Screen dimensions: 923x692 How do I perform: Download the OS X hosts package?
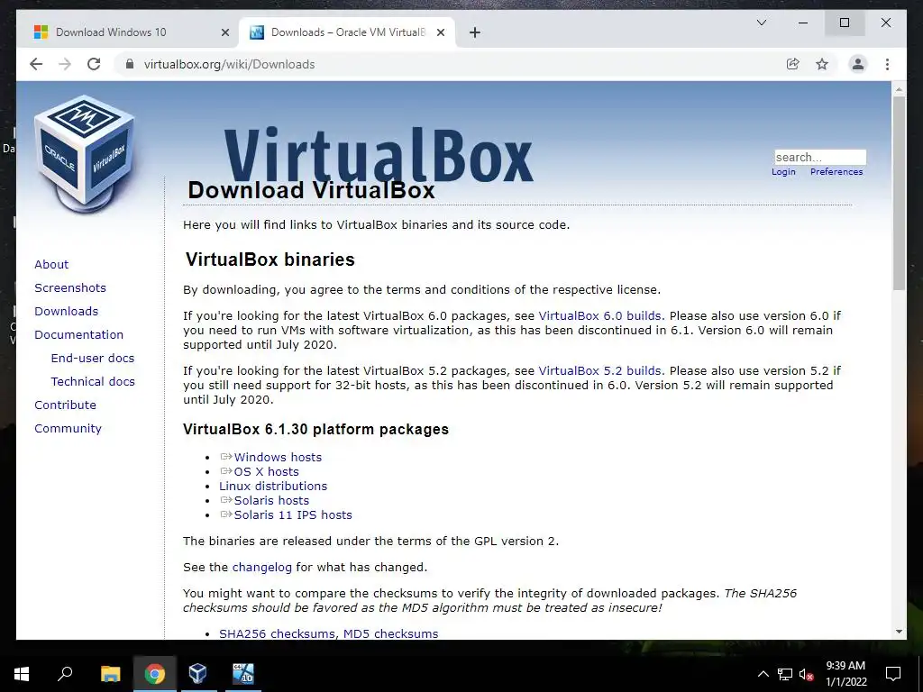click(x=266, y=472)
